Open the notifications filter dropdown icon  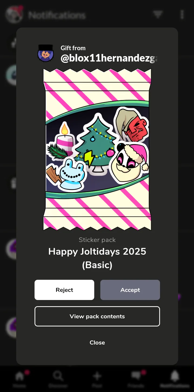pyautogui.click(x=158, y=15)
